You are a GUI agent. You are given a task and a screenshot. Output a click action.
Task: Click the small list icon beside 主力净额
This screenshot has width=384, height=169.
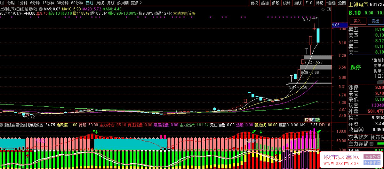(371, 144)
